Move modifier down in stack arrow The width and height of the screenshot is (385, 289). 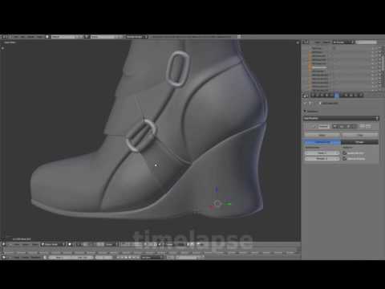[x=368, y=126]
